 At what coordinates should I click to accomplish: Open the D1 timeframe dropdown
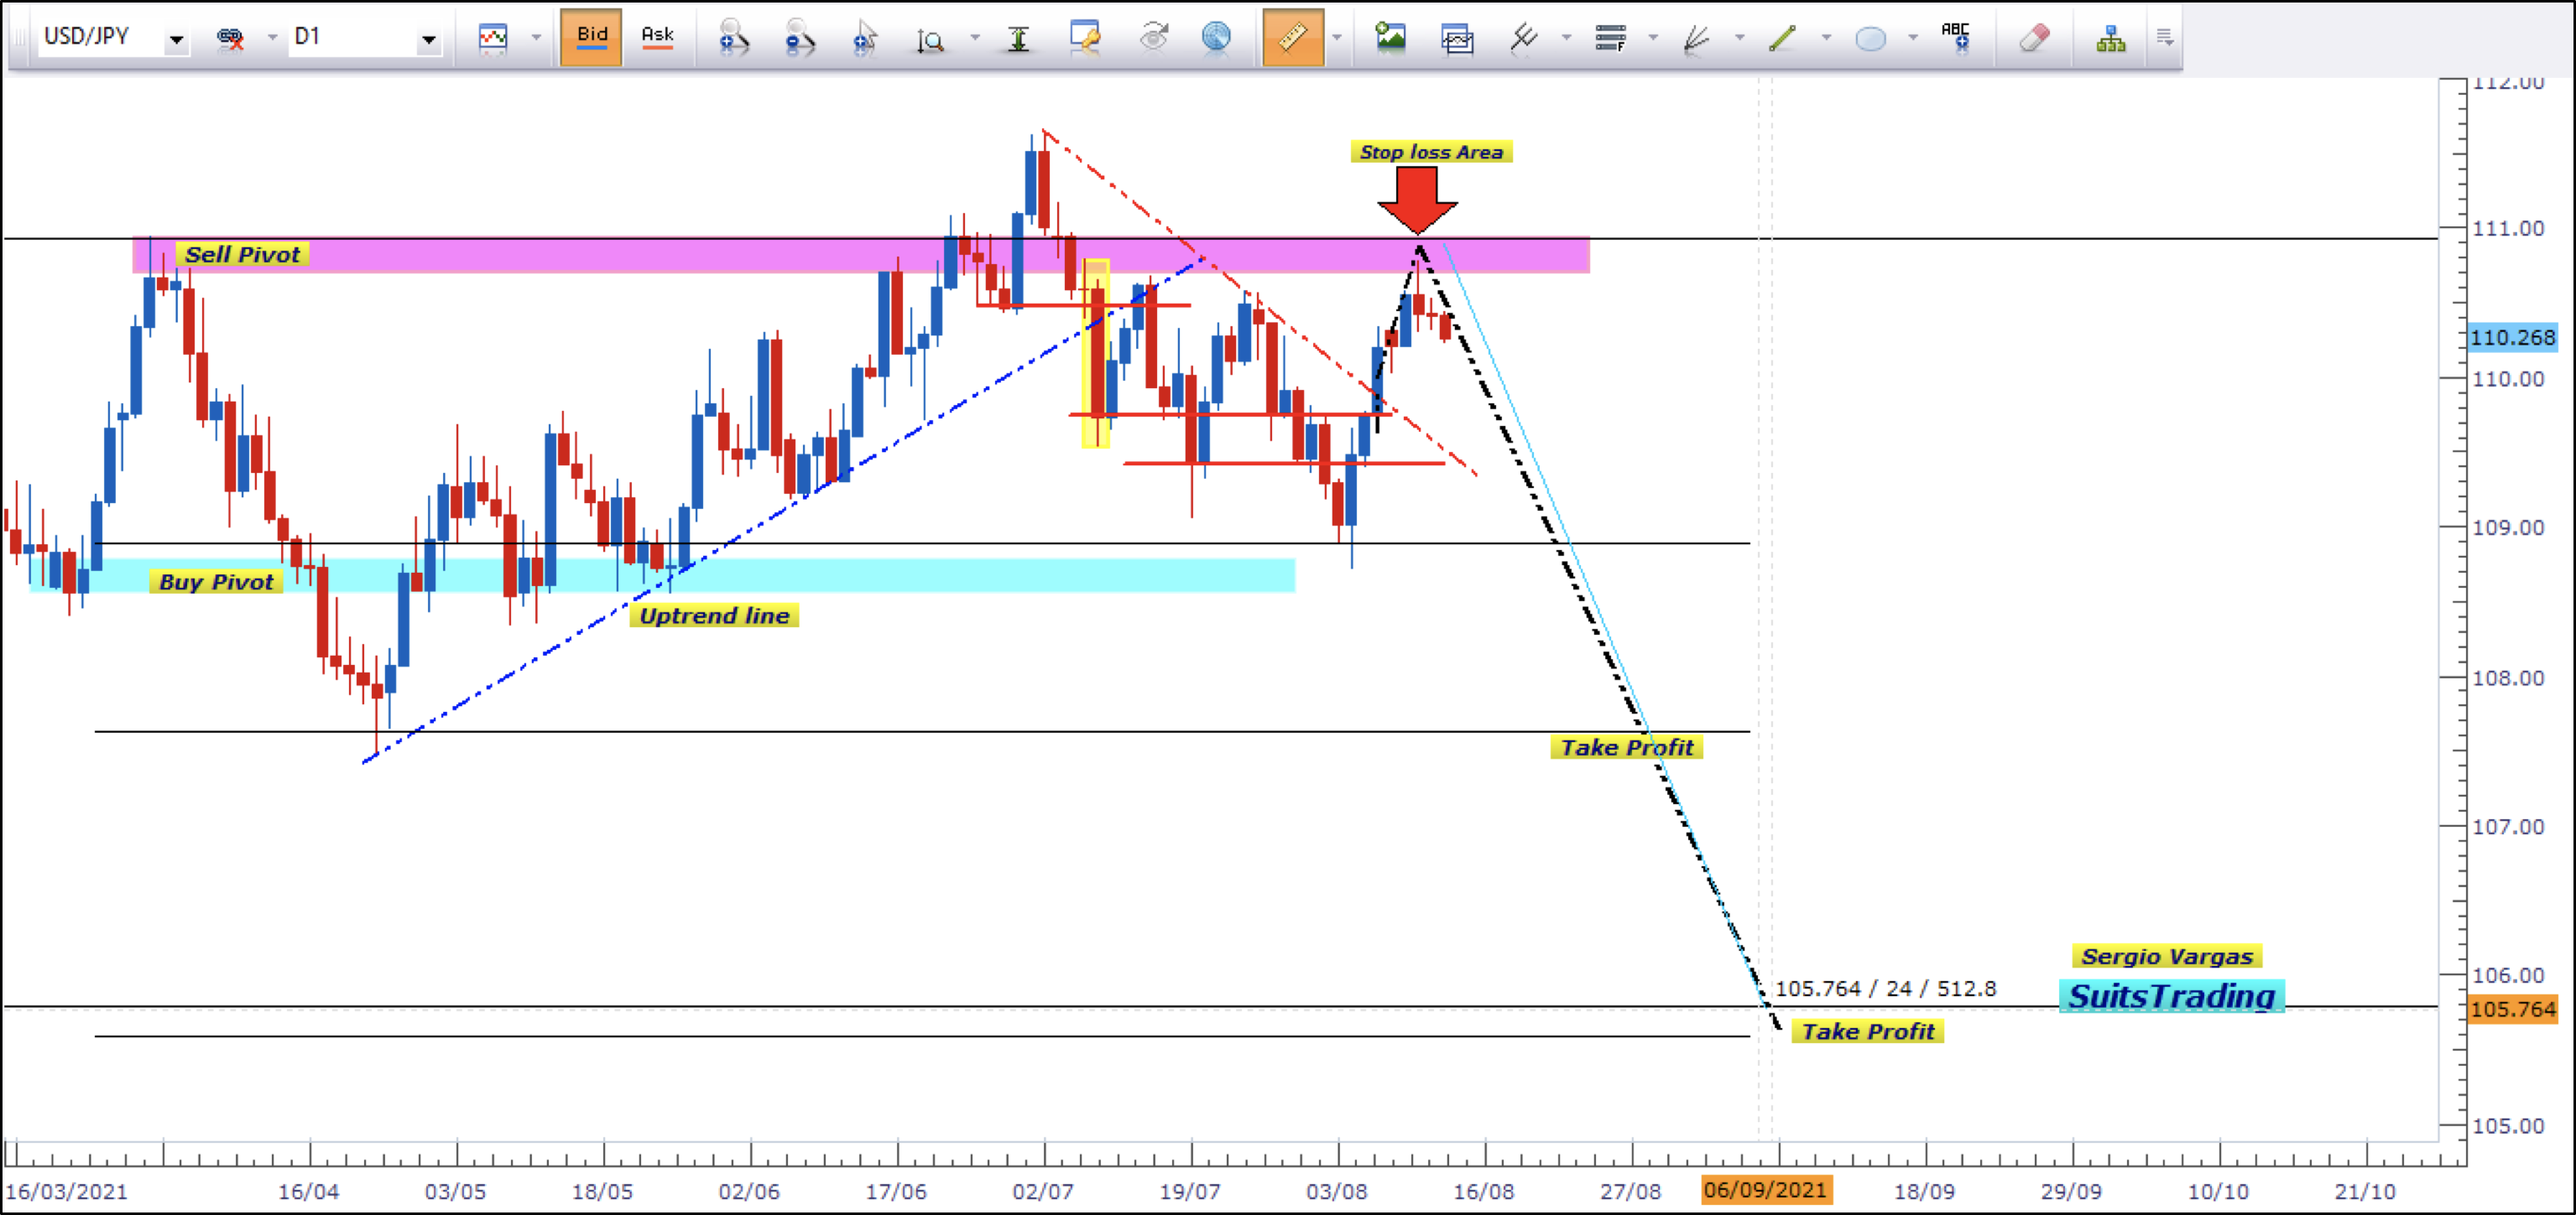coord(428,39)
